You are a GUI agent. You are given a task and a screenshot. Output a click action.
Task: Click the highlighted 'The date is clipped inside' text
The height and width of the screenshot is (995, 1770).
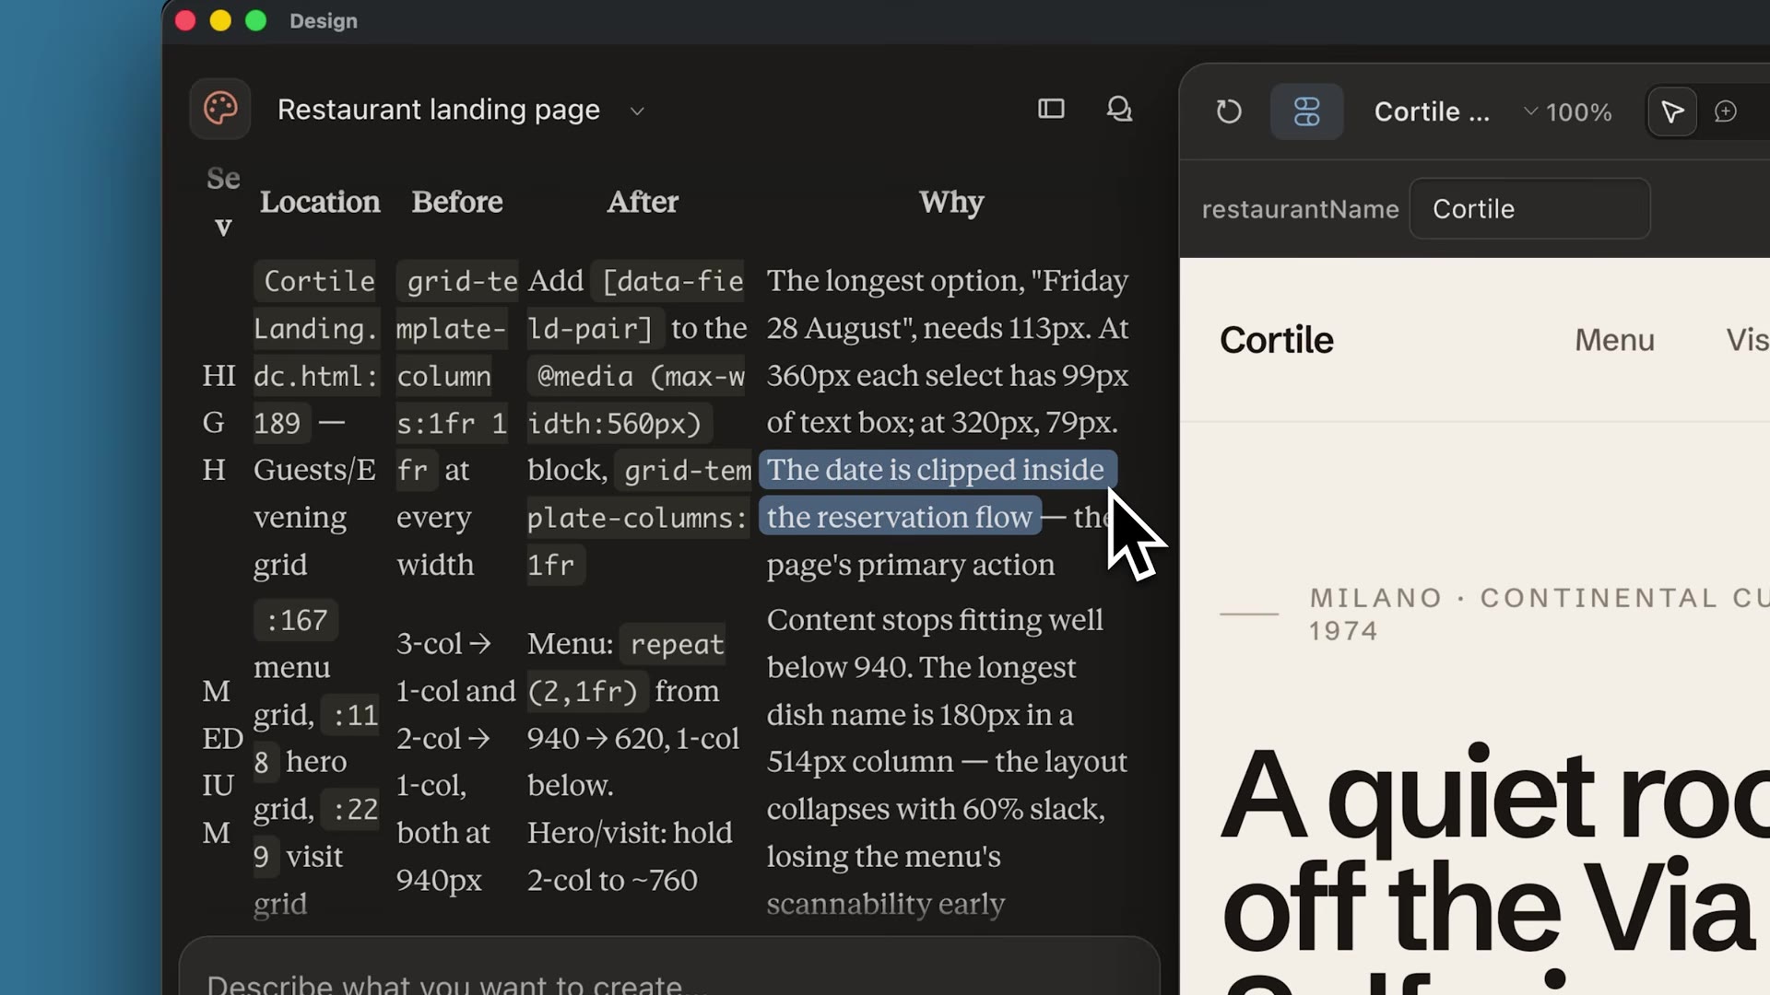click(x=936, y=470)
